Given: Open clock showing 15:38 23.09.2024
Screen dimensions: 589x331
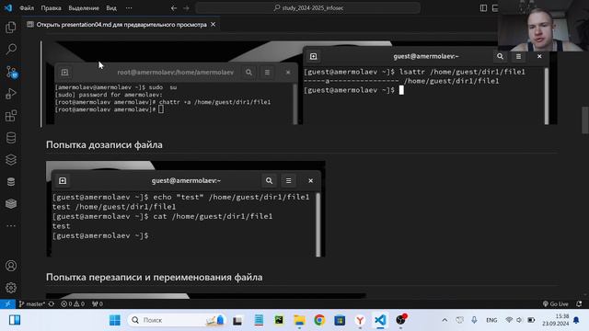Looking at the screenshot, I should click(x=556, y=320).
